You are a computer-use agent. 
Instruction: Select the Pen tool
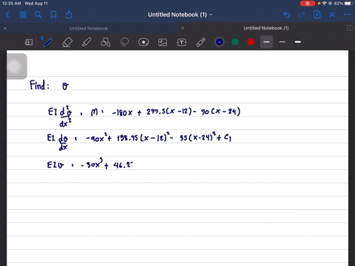(47, 42)
